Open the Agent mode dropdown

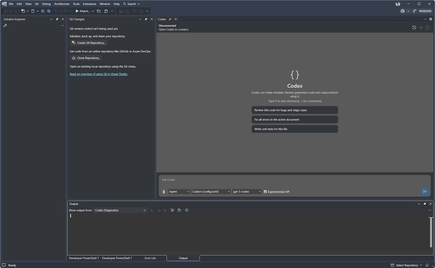(179, 191)
